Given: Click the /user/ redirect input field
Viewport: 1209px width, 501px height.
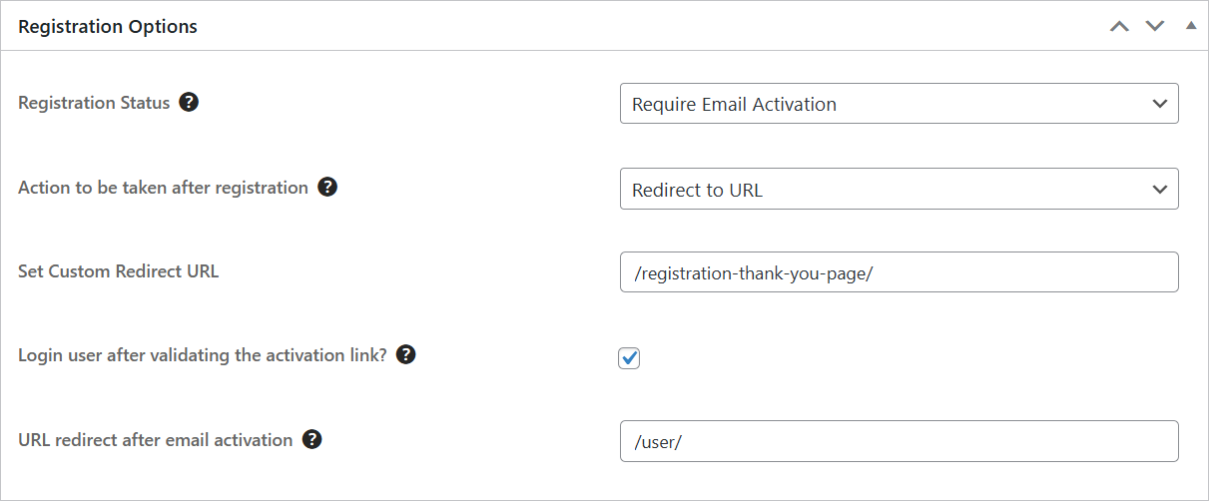Looking at the screenshot, I should [x=899, y=441].
